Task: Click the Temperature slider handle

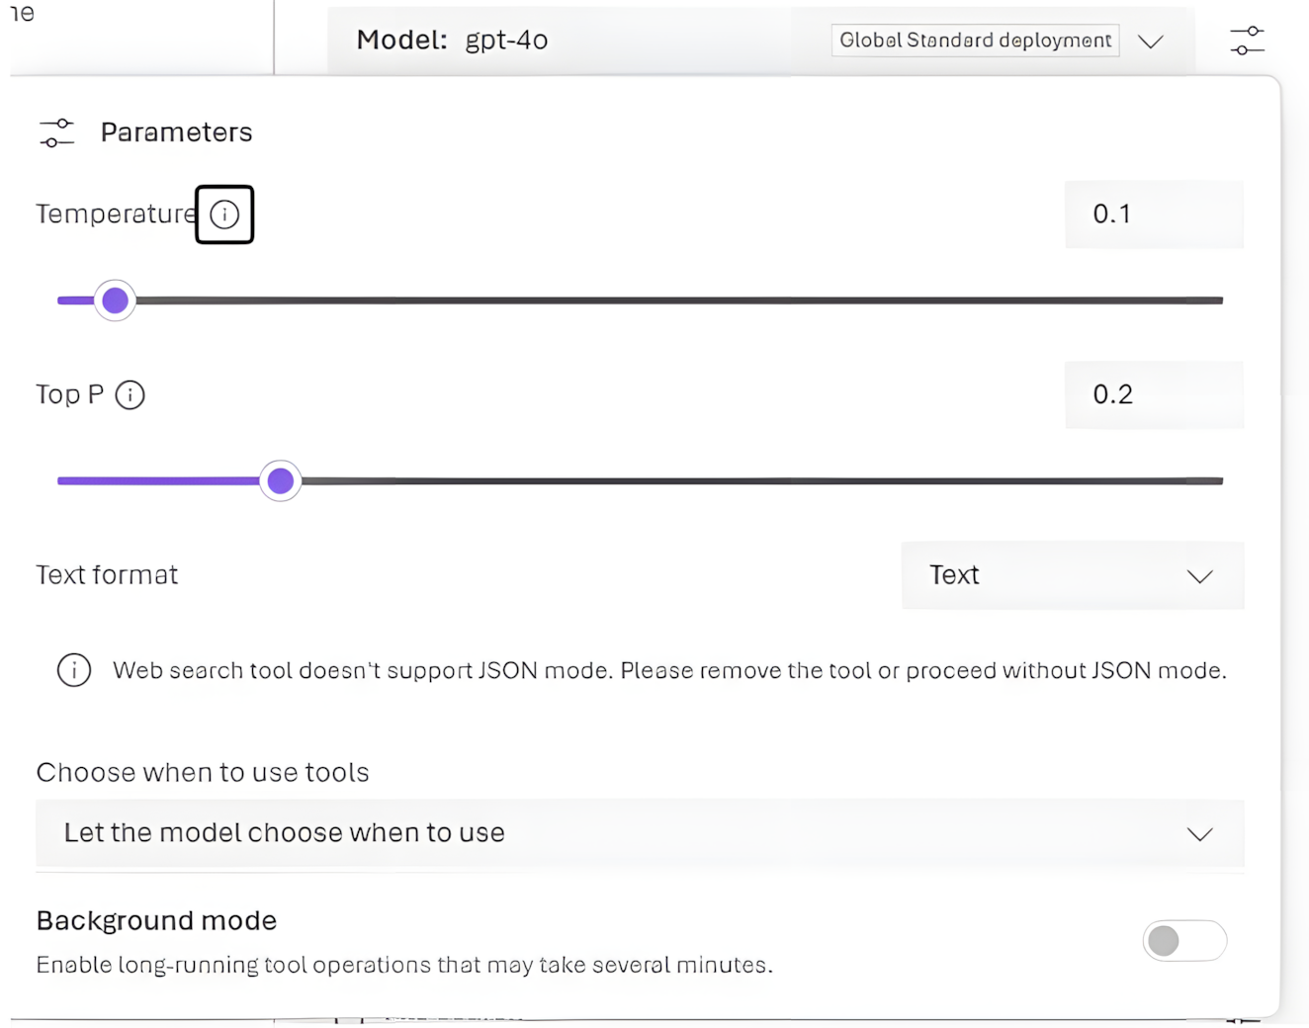Action: click(x=116, y=300)
